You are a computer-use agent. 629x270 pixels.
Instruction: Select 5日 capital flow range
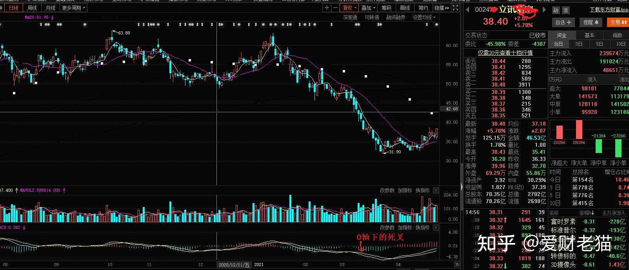pos(600,44)
